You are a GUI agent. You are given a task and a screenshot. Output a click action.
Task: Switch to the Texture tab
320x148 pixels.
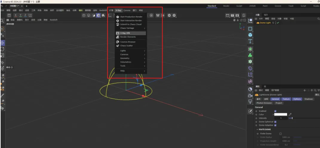[286, 99]
